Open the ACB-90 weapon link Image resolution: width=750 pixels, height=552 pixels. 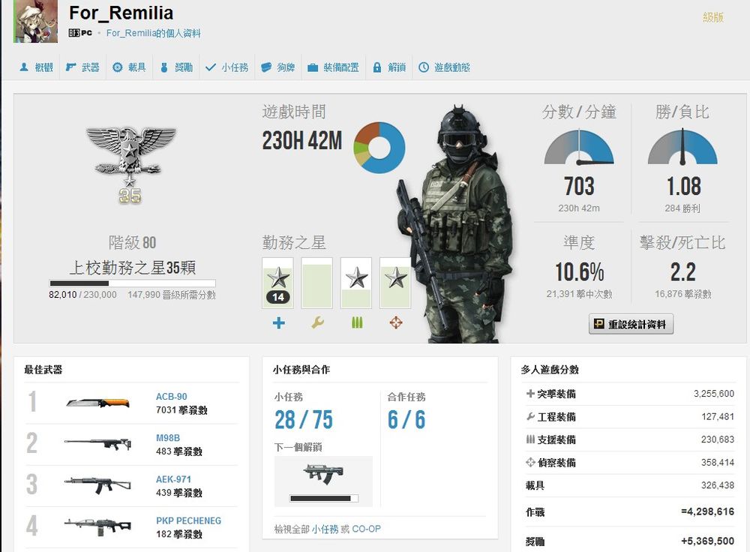point(171,397)
